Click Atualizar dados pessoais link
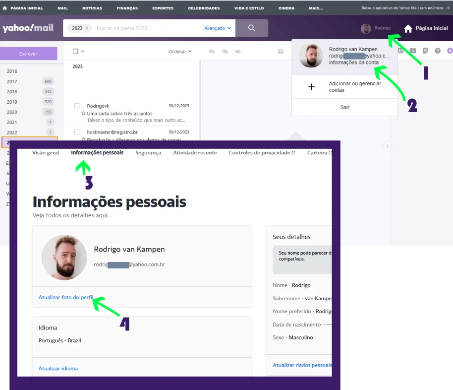The image size is (453, 390). [x=302, y=365]
